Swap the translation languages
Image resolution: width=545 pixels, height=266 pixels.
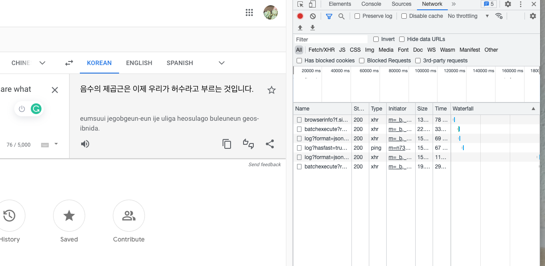pyautogui.click(x=69, y=63)
